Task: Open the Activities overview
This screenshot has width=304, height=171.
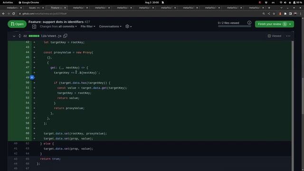Action: click(8, 2)
